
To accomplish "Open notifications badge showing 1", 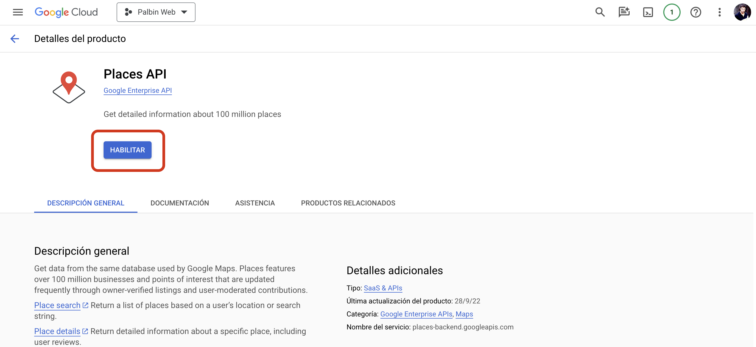I will (x=671, y=12).
